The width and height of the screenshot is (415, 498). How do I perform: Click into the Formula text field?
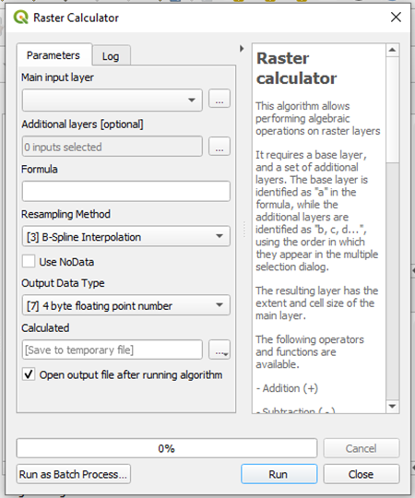[126, 191]
